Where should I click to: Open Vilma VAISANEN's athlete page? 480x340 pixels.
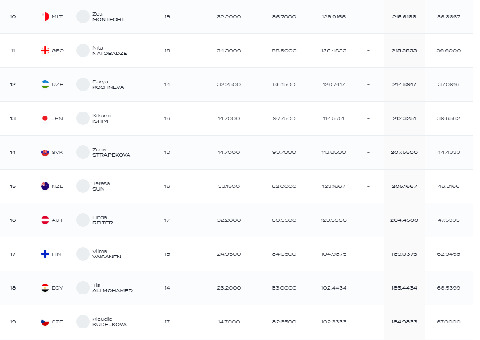click(107, 254)
